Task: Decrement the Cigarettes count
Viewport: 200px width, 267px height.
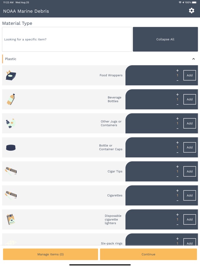Action: [177, 200]
